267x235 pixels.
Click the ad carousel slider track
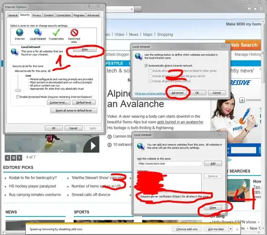pos(254,100)
